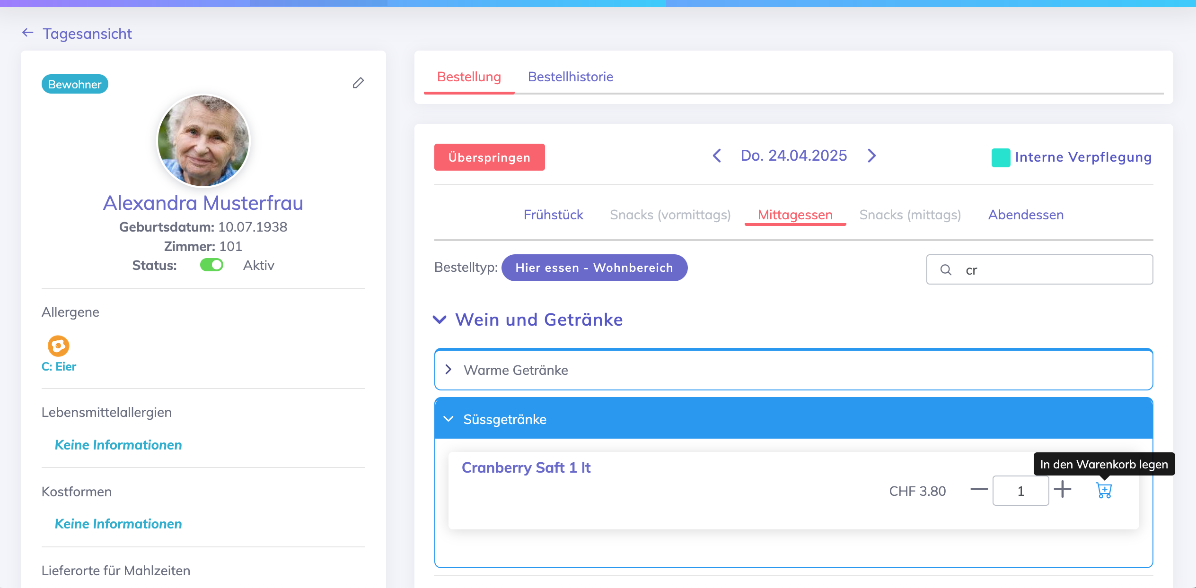Click the search magnifier icon

[946, 270]
